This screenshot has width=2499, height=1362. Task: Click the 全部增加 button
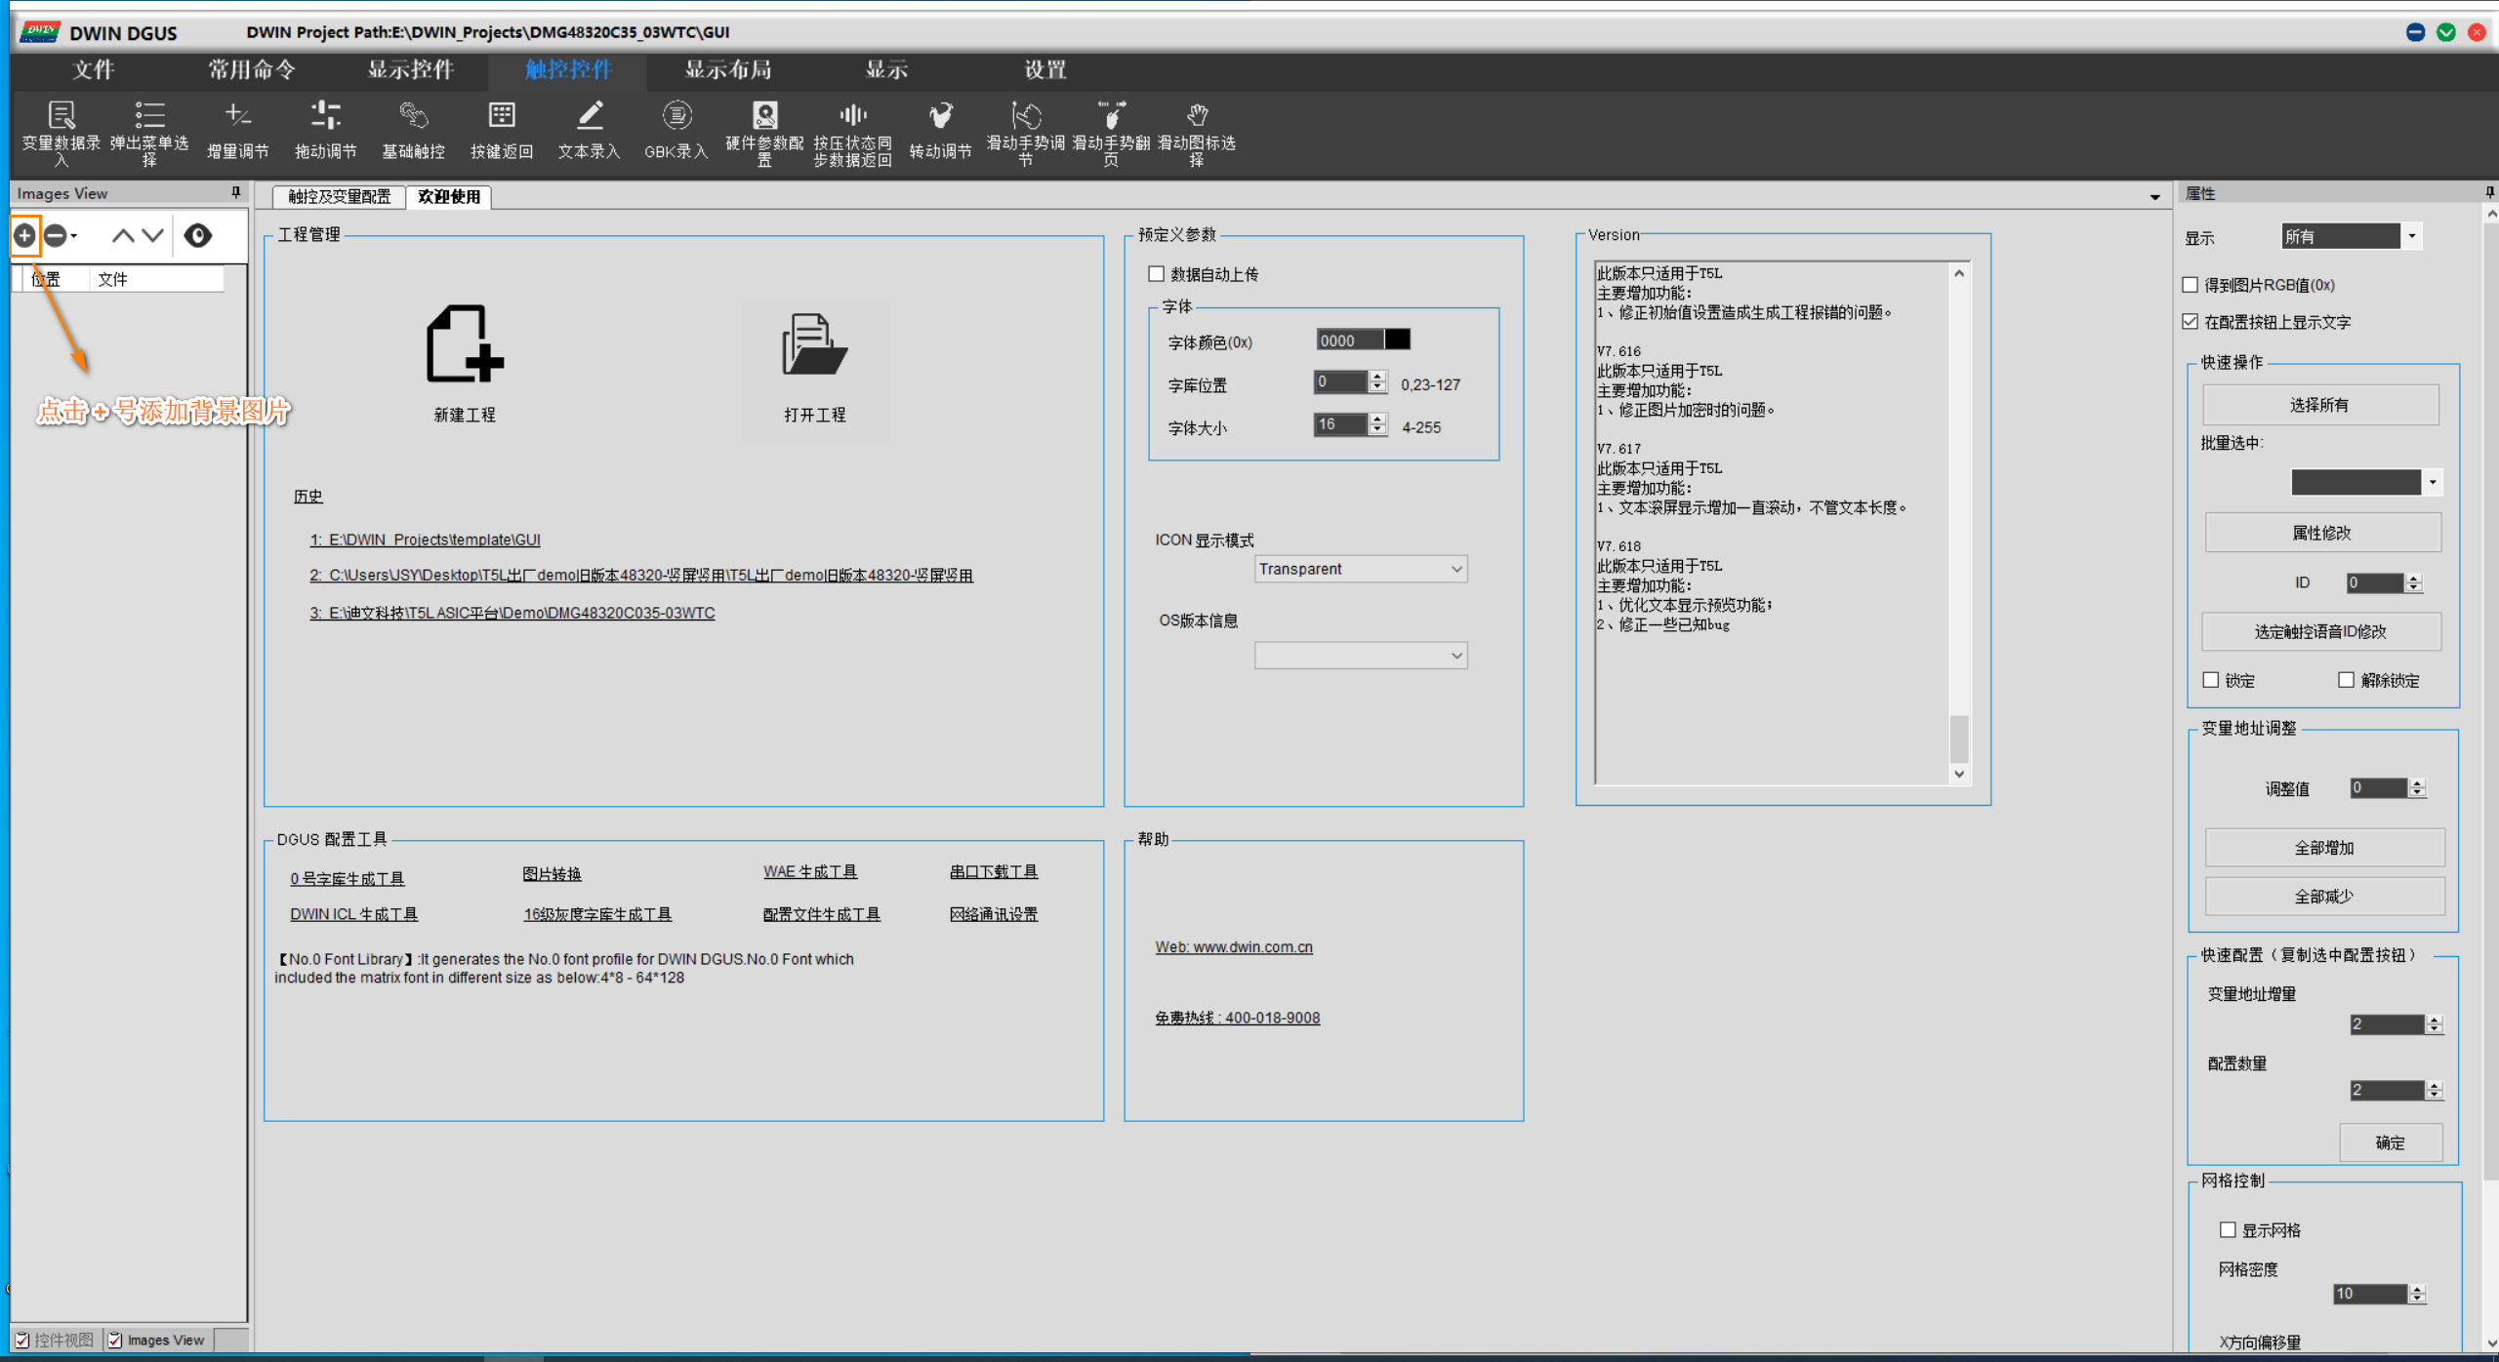coord(2324,848)
